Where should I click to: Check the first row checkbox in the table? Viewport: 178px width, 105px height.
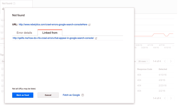2,75
